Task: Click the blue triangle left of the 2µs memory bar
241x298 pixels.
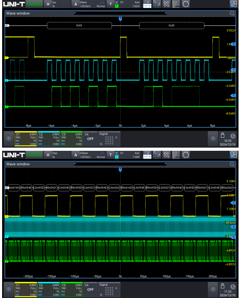Action: pos(75,13)
